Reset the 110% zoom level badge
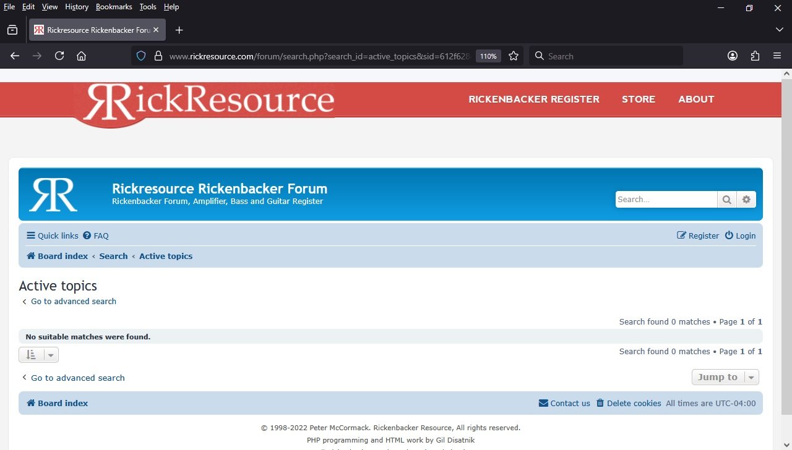Viewport: 792px width, 450px height. [x=488, y=56]
